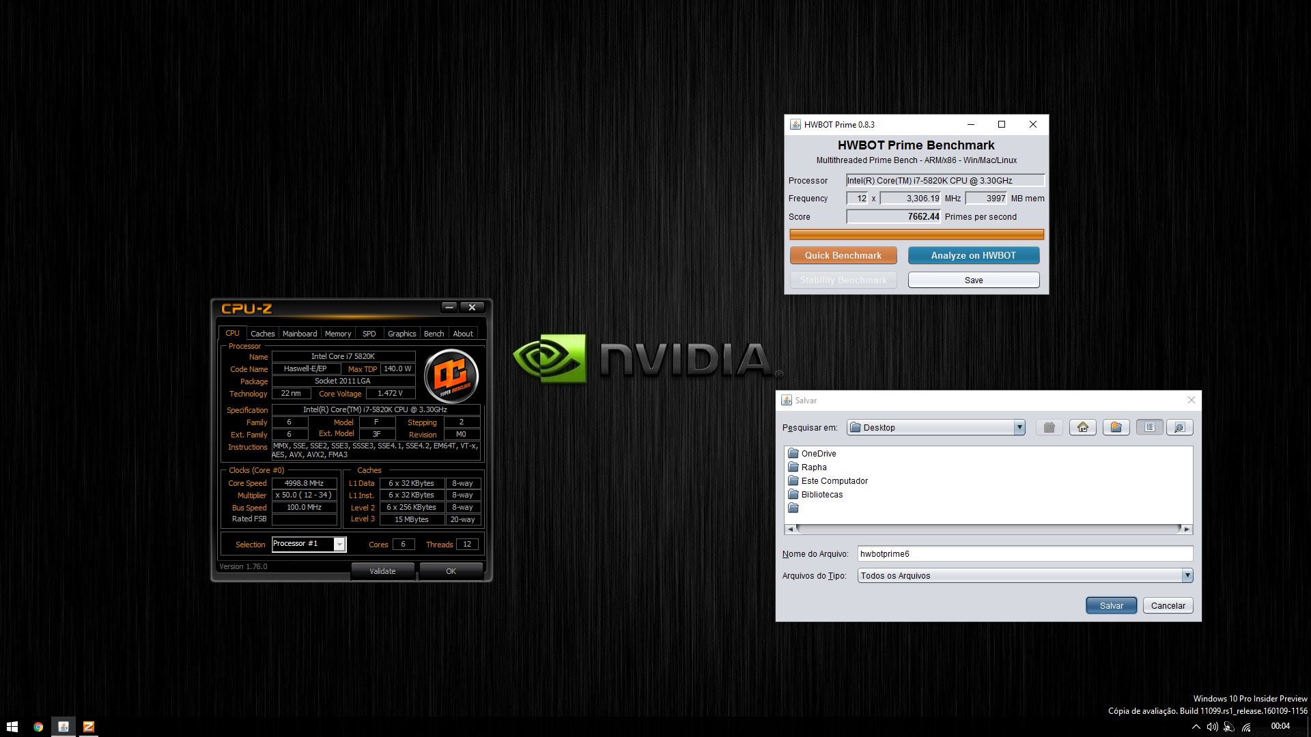This screenshot has height=737, width=1311.
Task: Open the Bench tab in CPU-Z
Action: pyautogui.click(x=434, y=334)
